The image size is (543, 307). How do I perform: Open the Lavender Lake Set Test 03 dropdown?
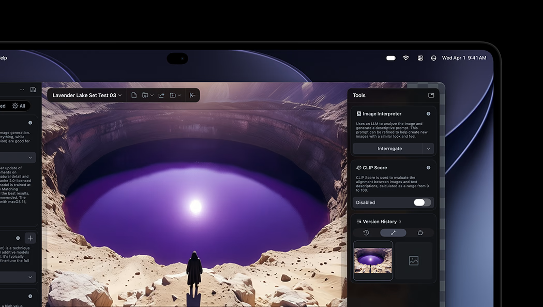coord(87,95)
